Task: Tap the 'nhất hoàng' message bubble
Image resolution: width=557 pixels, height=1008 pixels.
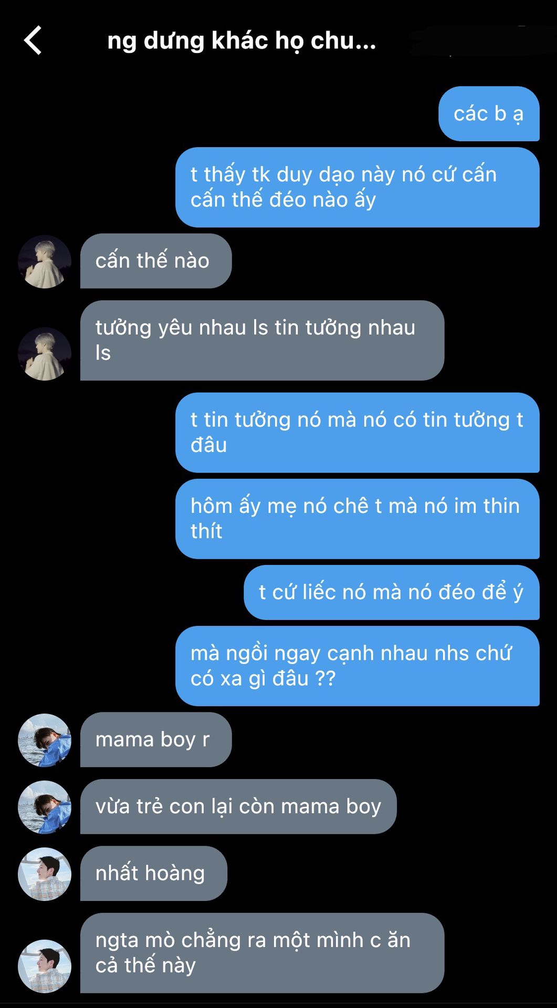Action: click(x=154, y=874)
